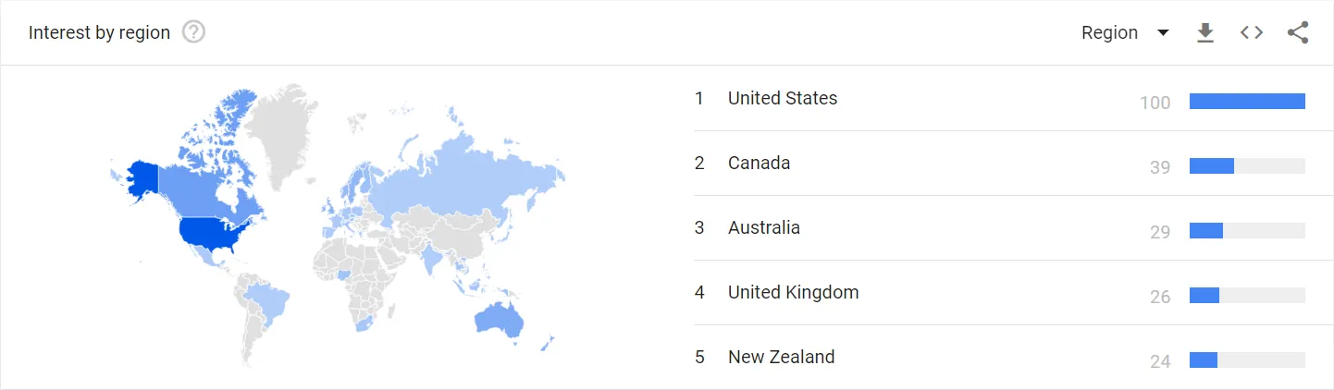Select United States in the ranking list
The height and width of the screenshot is (390, 1334).
click(x=783, y=98)
